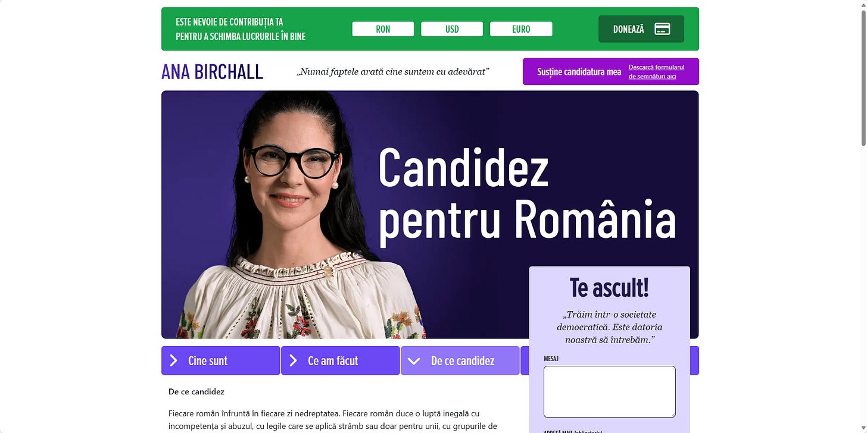Select RON as donation currency
The image size is (867, 433).
click(x=383, y=29)
